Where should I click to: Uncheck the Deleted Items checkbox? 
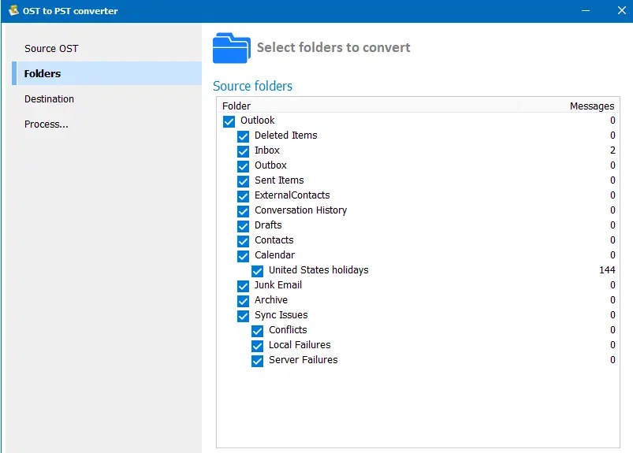coord(243,136)
